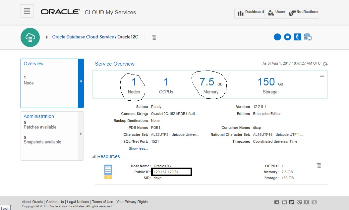The image size is (349, 210).
Task: Open the hamburger navigation menu
Action: (x=27, y=11)
